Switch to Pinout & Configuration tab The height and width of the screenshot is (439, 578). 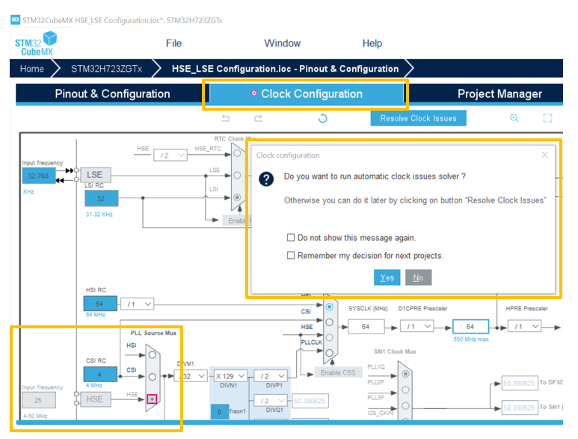112,94
